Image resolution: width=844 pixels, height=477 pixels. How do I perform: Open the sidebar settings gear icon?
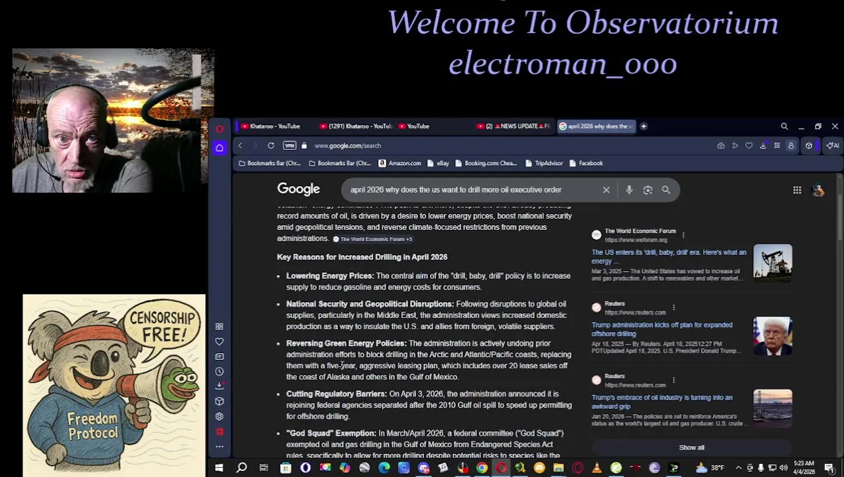[220, 417]
